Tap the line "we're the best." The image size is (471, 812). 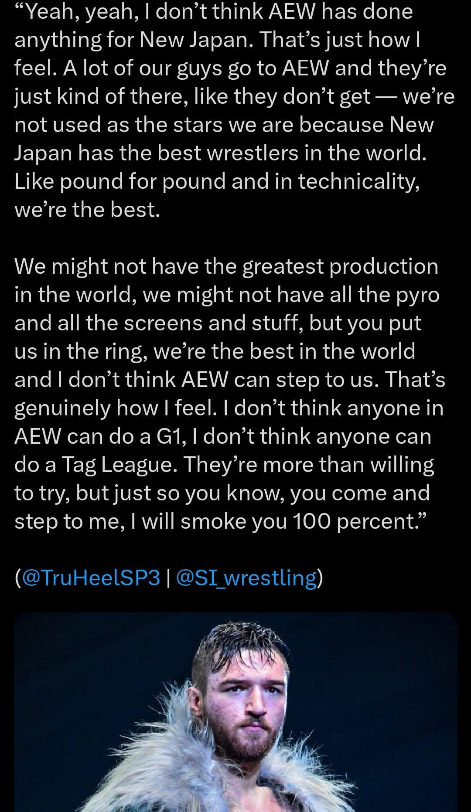point(87,210)
